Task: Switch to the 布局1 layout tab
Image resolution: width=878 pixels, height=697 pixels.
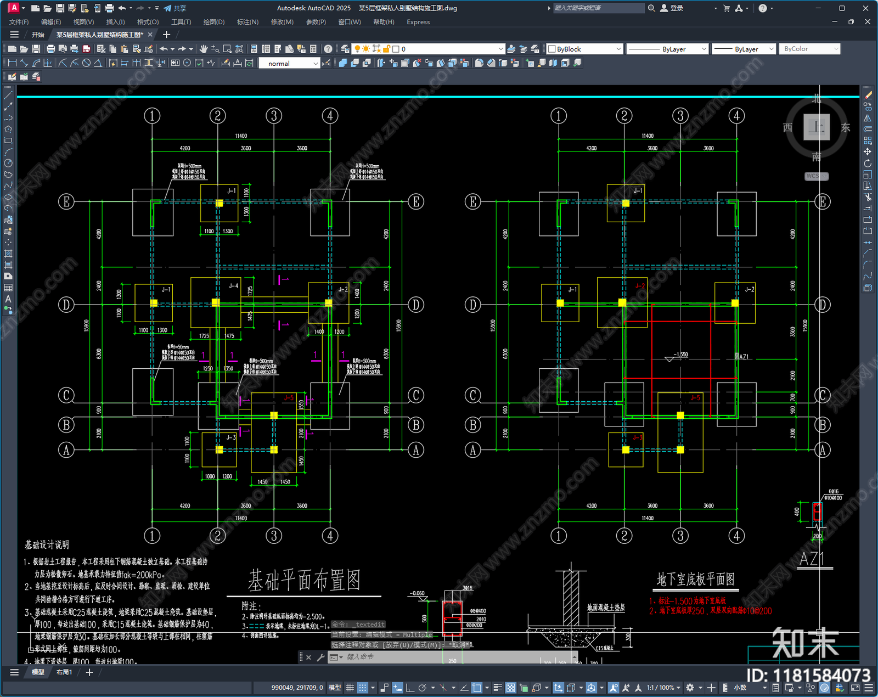Action: (x=64, y=672)
